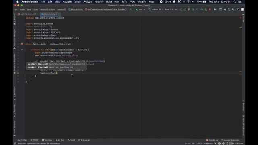258x145 pixels.
Task: Click the class gutter icon next to MainActivity
Action: (x=22, y=44)
